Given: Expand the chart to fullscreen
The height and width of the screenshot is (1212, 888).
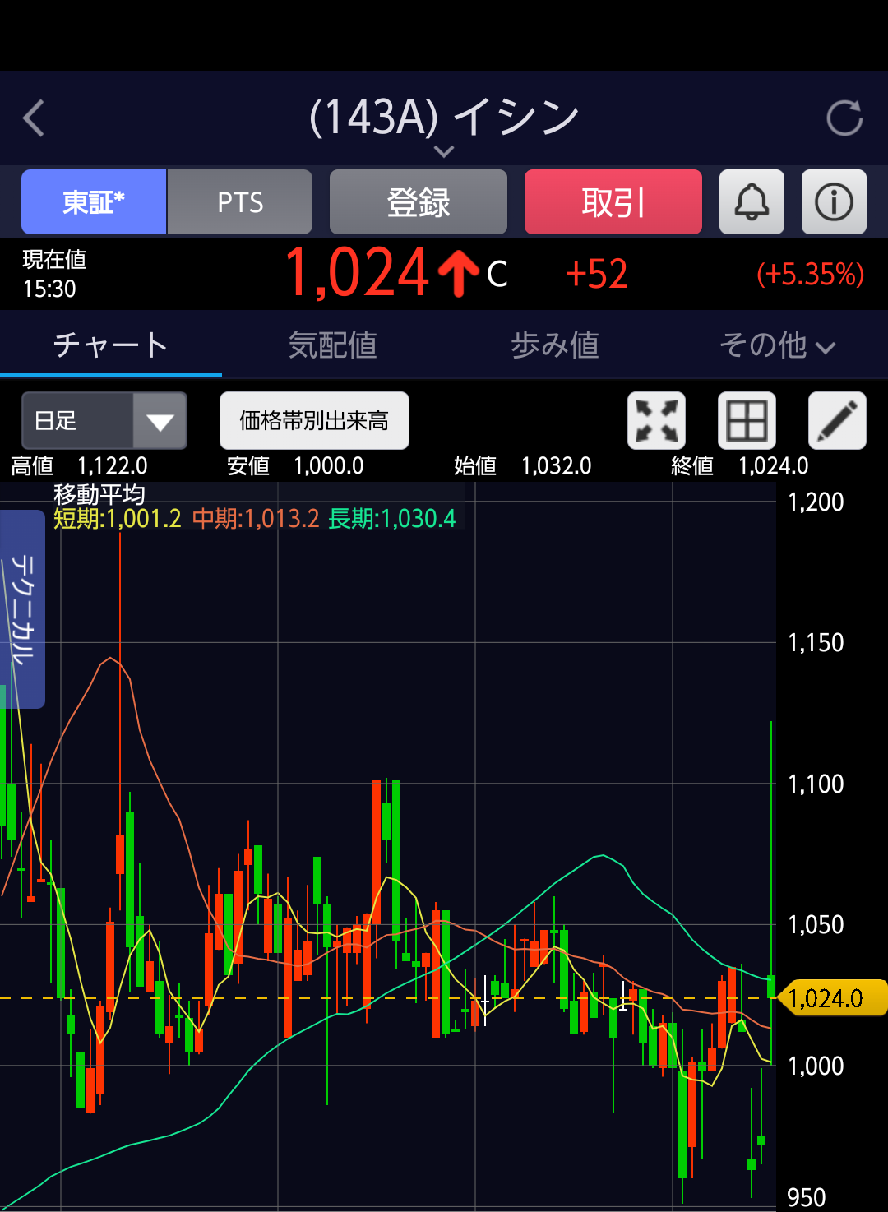Looking at the screenshot, I should coord(656,421).
